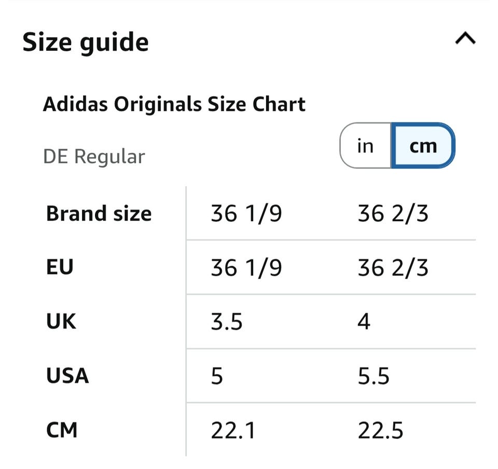Screen dimensions: 498x469
Task: Select the USA row header
Action: pyautogui.click(x=67, y=376)
